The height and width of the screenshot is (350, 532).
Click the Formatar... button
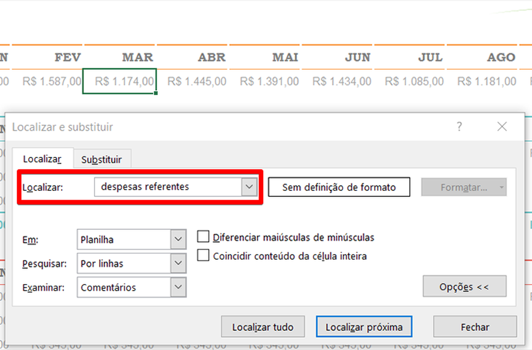(x=464, y=187)
